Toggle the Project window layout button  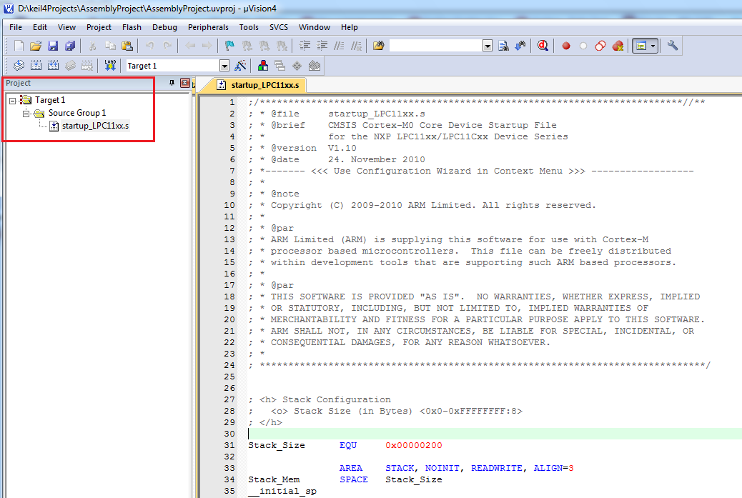tap(641, 46)
